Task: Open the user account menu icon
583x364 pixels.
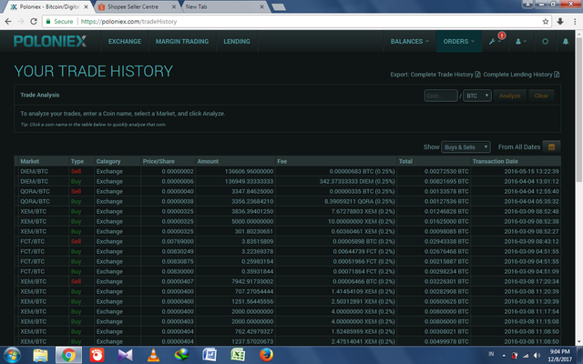Action: [x=518, y=42]
